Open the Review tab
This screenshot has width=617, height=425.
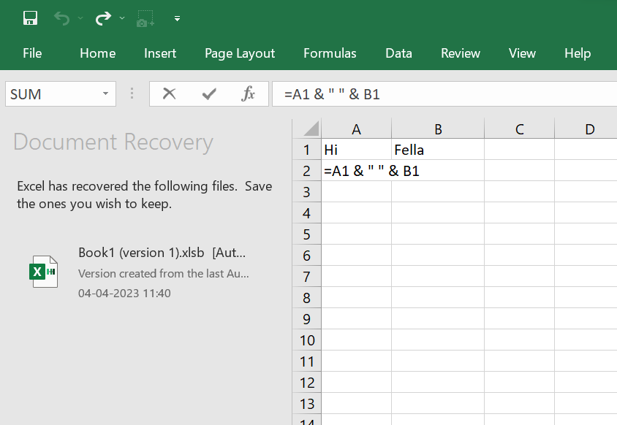461,53
